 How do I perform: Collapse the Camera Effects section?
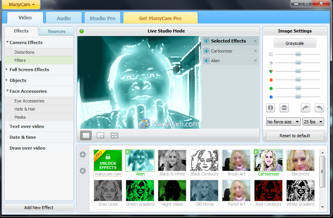[39, 43]
